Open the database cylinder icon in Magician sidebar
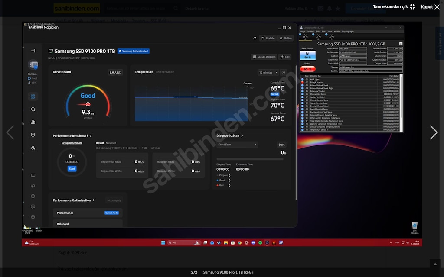 tap(33, 135)
